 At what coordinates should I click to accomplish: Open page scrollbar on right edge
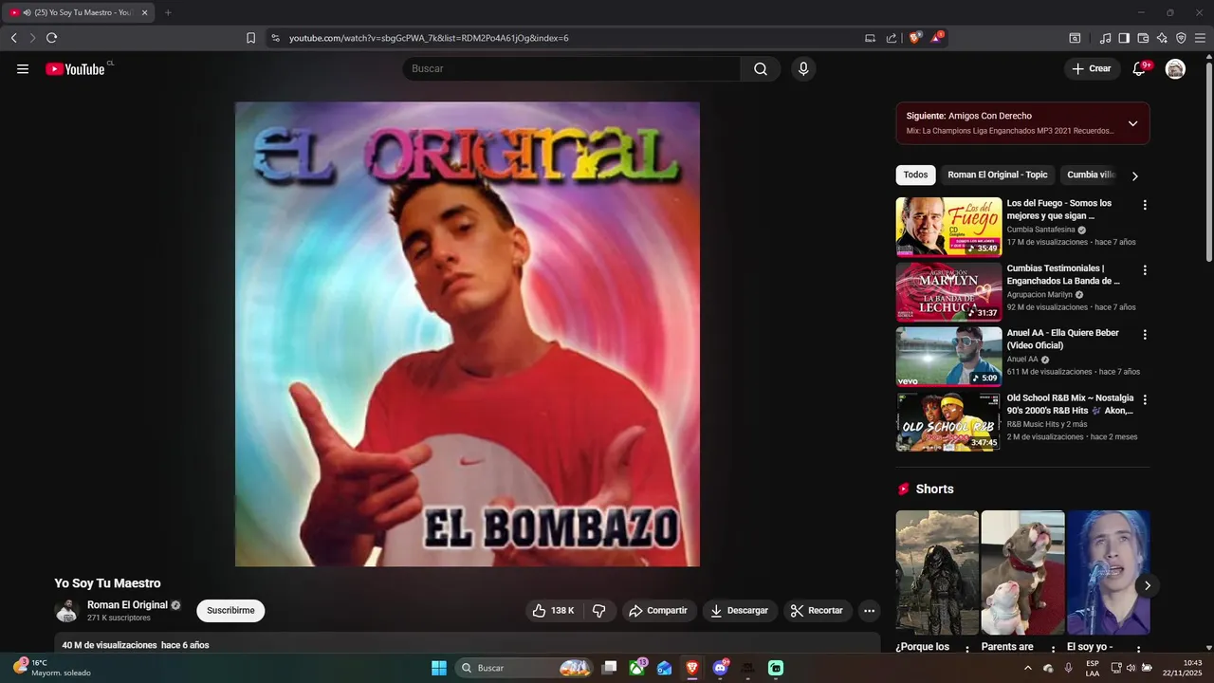(x=1208, y=161)
